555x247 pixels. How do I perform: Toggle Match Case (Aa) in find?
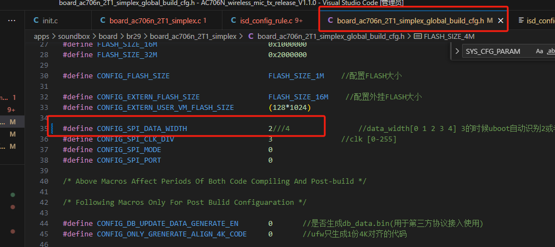(x=539, y=52)
